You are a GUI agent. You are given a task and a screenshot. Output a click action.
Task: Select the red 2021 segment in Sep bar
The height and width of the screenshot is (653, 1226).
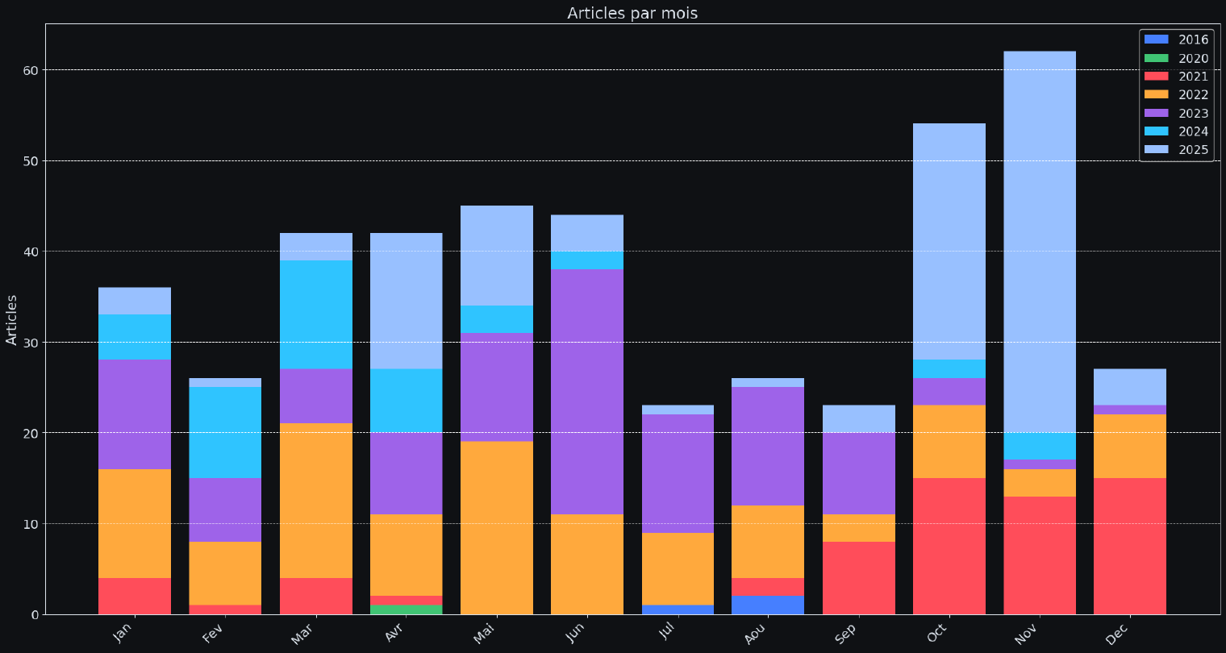858,577
